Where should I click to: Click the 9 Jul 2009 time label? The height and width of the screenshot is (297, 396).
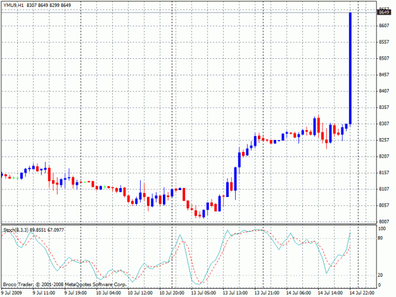[x=11, y=293]
